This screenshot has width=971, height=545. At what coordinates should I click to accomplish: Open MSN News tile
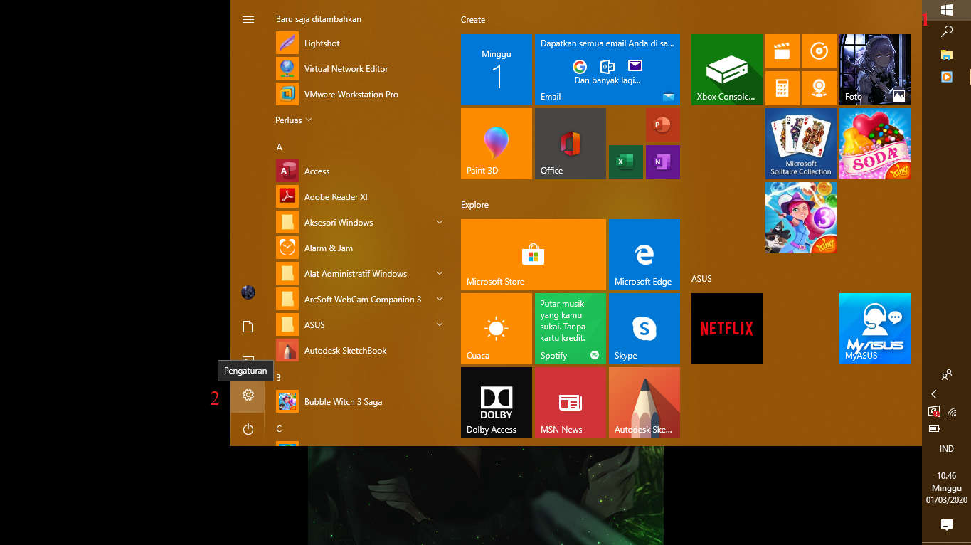coord(571,403)
